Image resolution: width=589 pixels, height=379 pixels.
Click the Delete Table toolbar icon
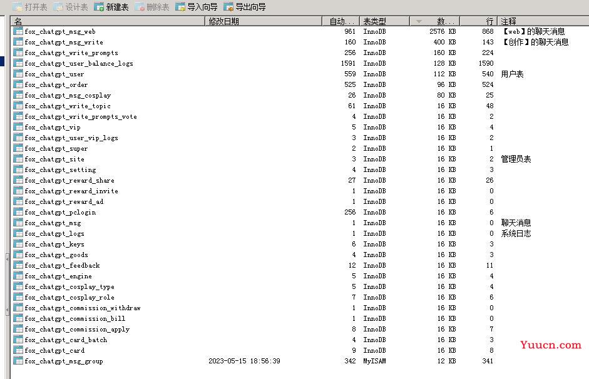point(140,7)
